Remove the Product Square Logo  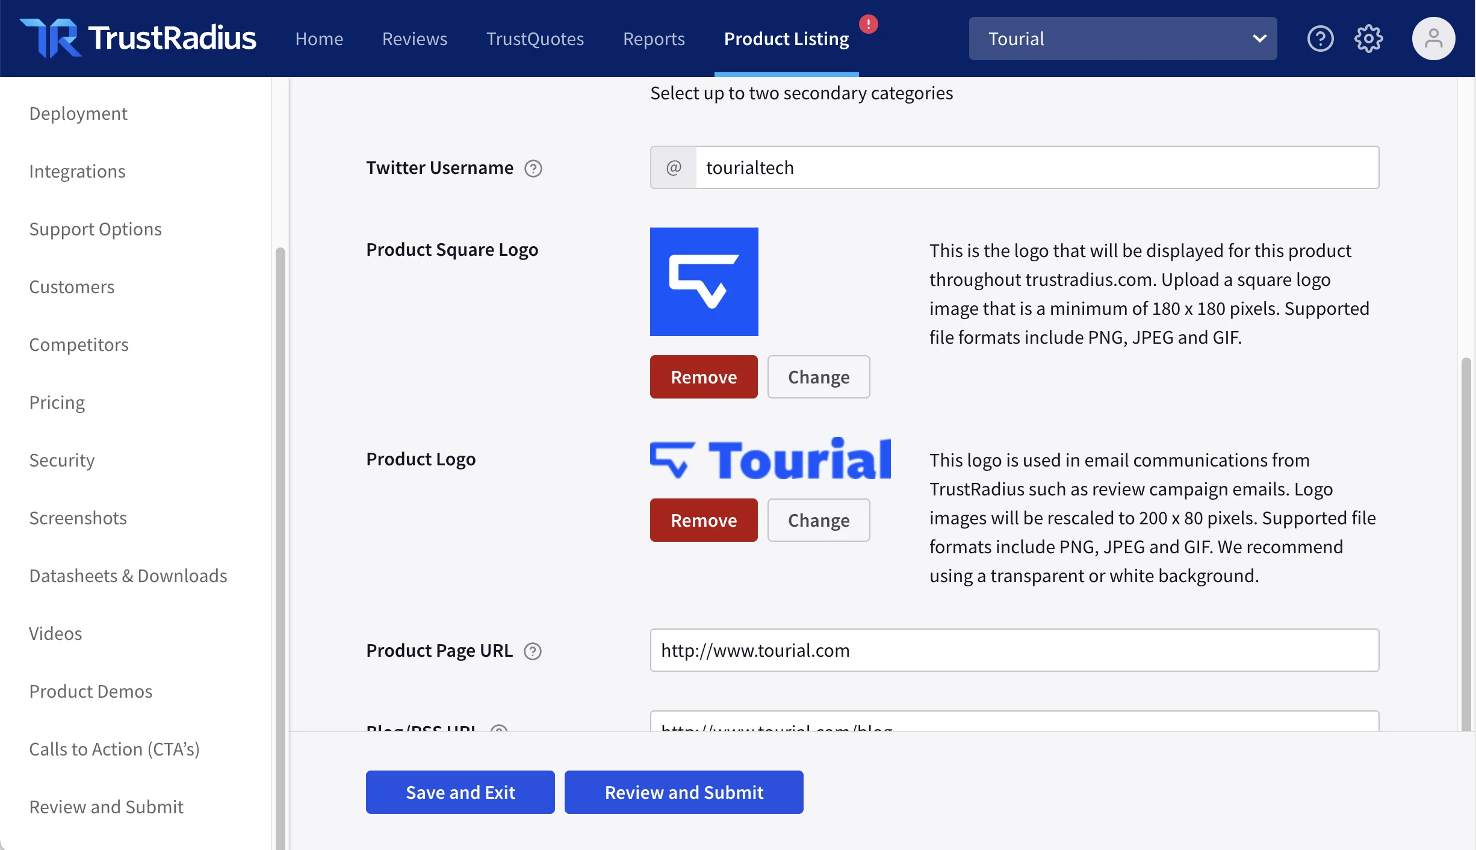pyautogui.click(x=704, y=377)
